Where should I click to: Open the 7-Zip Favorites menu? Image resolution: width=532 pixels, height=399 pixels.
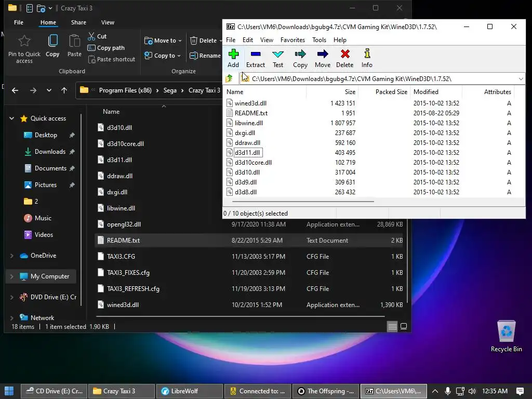click(292, 40)
